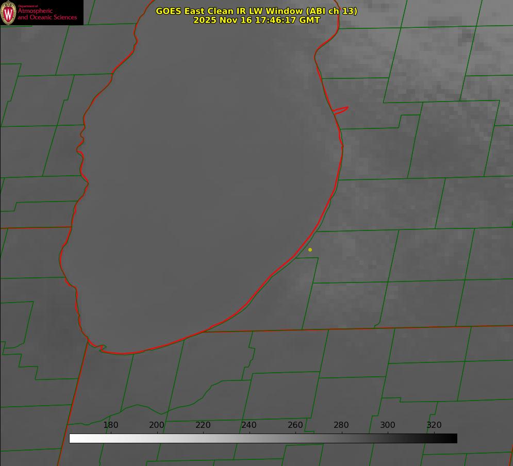Click the 'GOES East Clean IR LW Window (ABI ch 13)' title

[257, 11]
